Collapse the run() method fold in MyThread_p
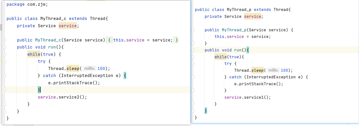The image size is (359, 126). (193, 50)
